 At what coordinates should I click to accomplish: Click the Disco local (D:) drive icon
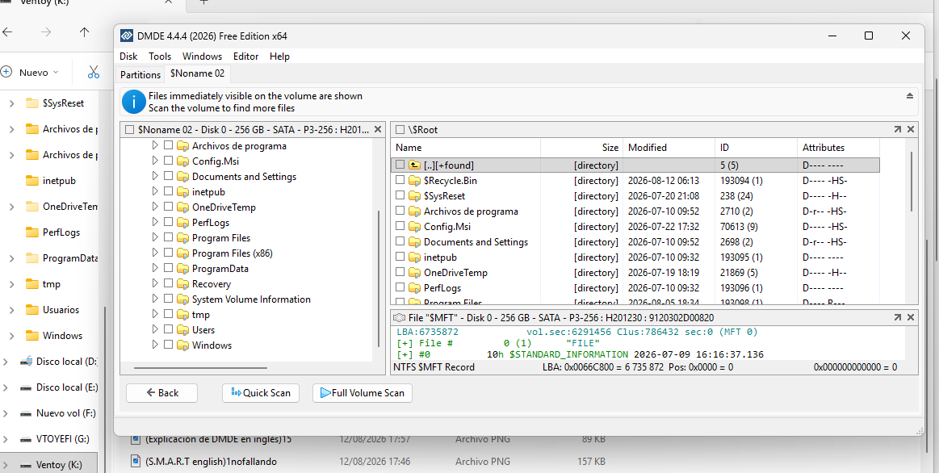click(x=26, y=362)
